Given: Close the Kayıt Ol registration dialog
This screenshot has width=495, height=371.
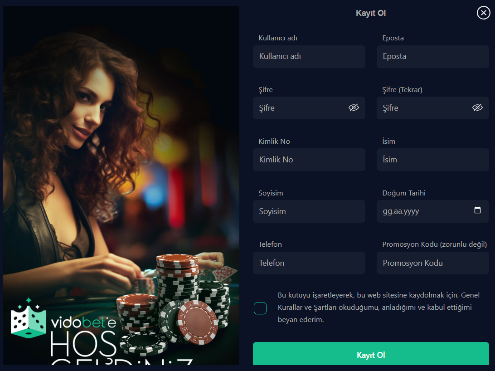Looking at the screenshot, I should pos(483,13).
